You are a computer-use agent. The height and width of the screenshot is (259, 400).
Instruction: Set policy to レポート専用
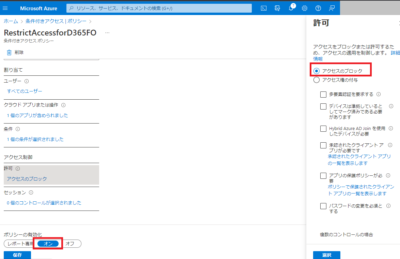(20, 244)
